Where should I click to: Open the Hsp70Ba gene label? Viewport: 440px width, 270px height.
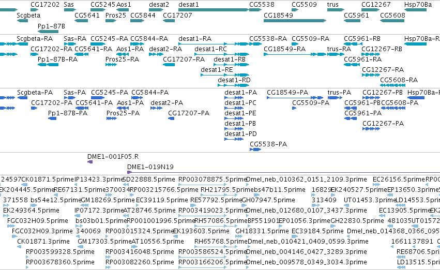pyautogui.click(x=418, y=5)
